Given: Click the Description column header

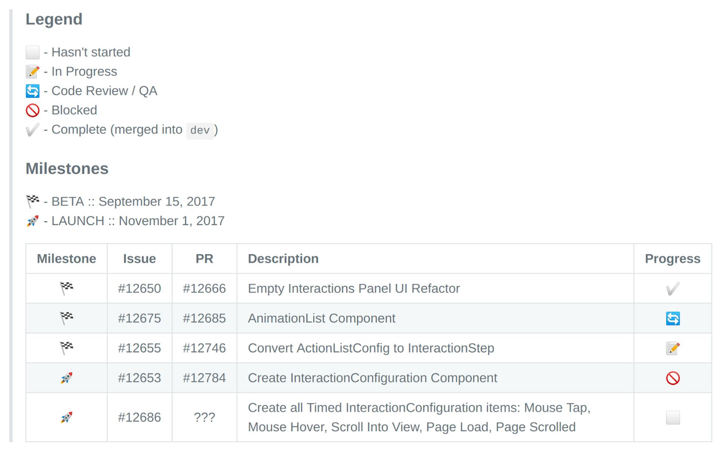Looking at the screenshot, I should 283,259.
